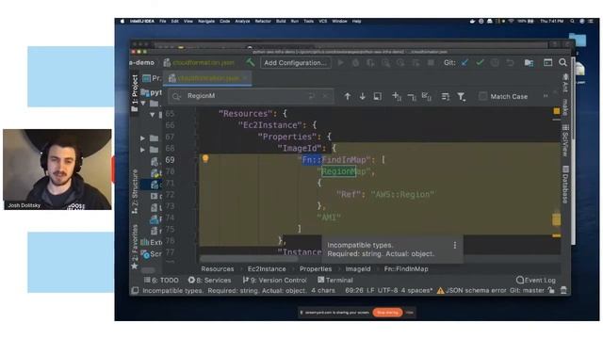Select the cloudformation.json editor tab
Viewport: 603px width, 339px height.
coord(207,78)
